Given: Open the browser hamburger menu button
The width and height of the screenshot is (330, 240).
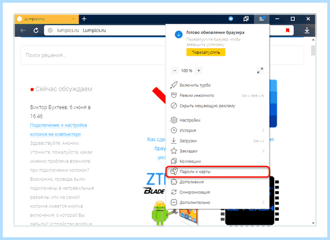Looking at the screenshot, I should pos(262,19).
